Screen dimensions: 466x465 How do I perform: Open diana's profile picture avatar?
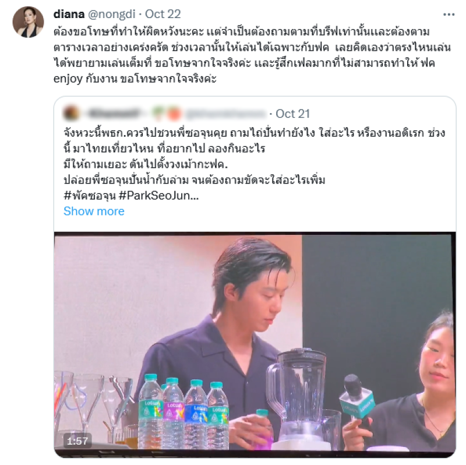point(28,22)
